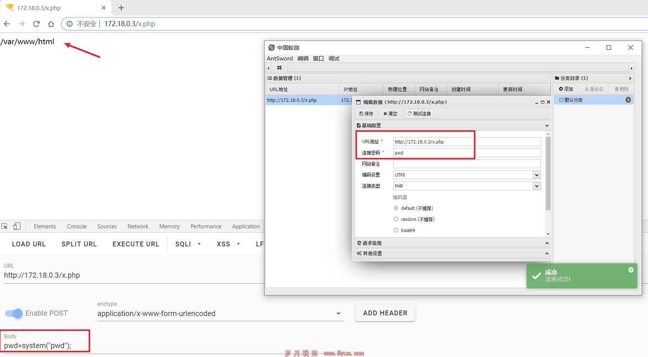This screenshot has height=357, width=648.
Task: Select the random encoder radio option
Action: pos(396,219)
